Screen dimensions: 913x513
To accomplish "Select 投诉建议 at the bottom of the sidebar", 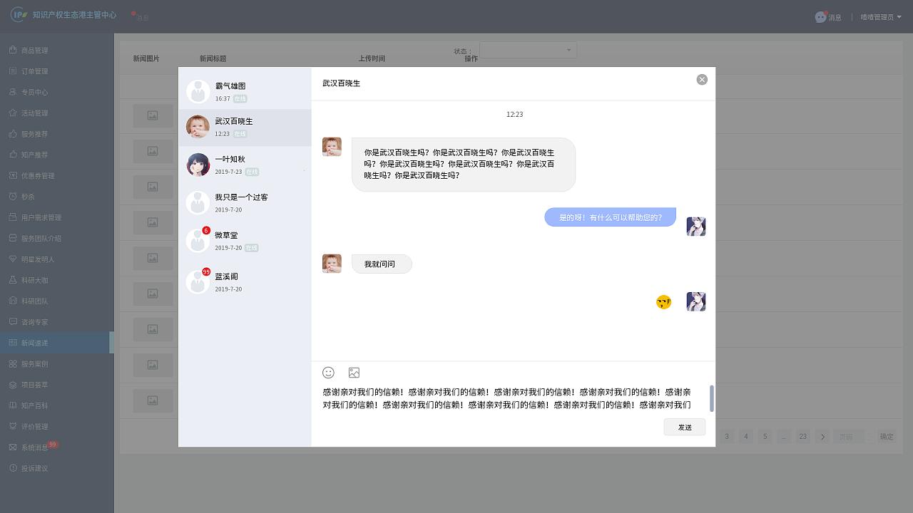I will coord(31,467).
